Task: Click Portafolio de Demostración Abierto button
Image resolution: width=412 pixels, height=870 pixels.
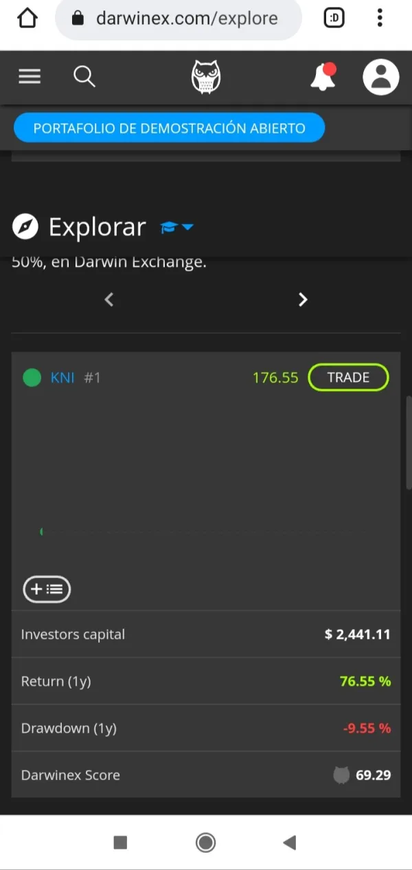Action: [x=169, y=128]
